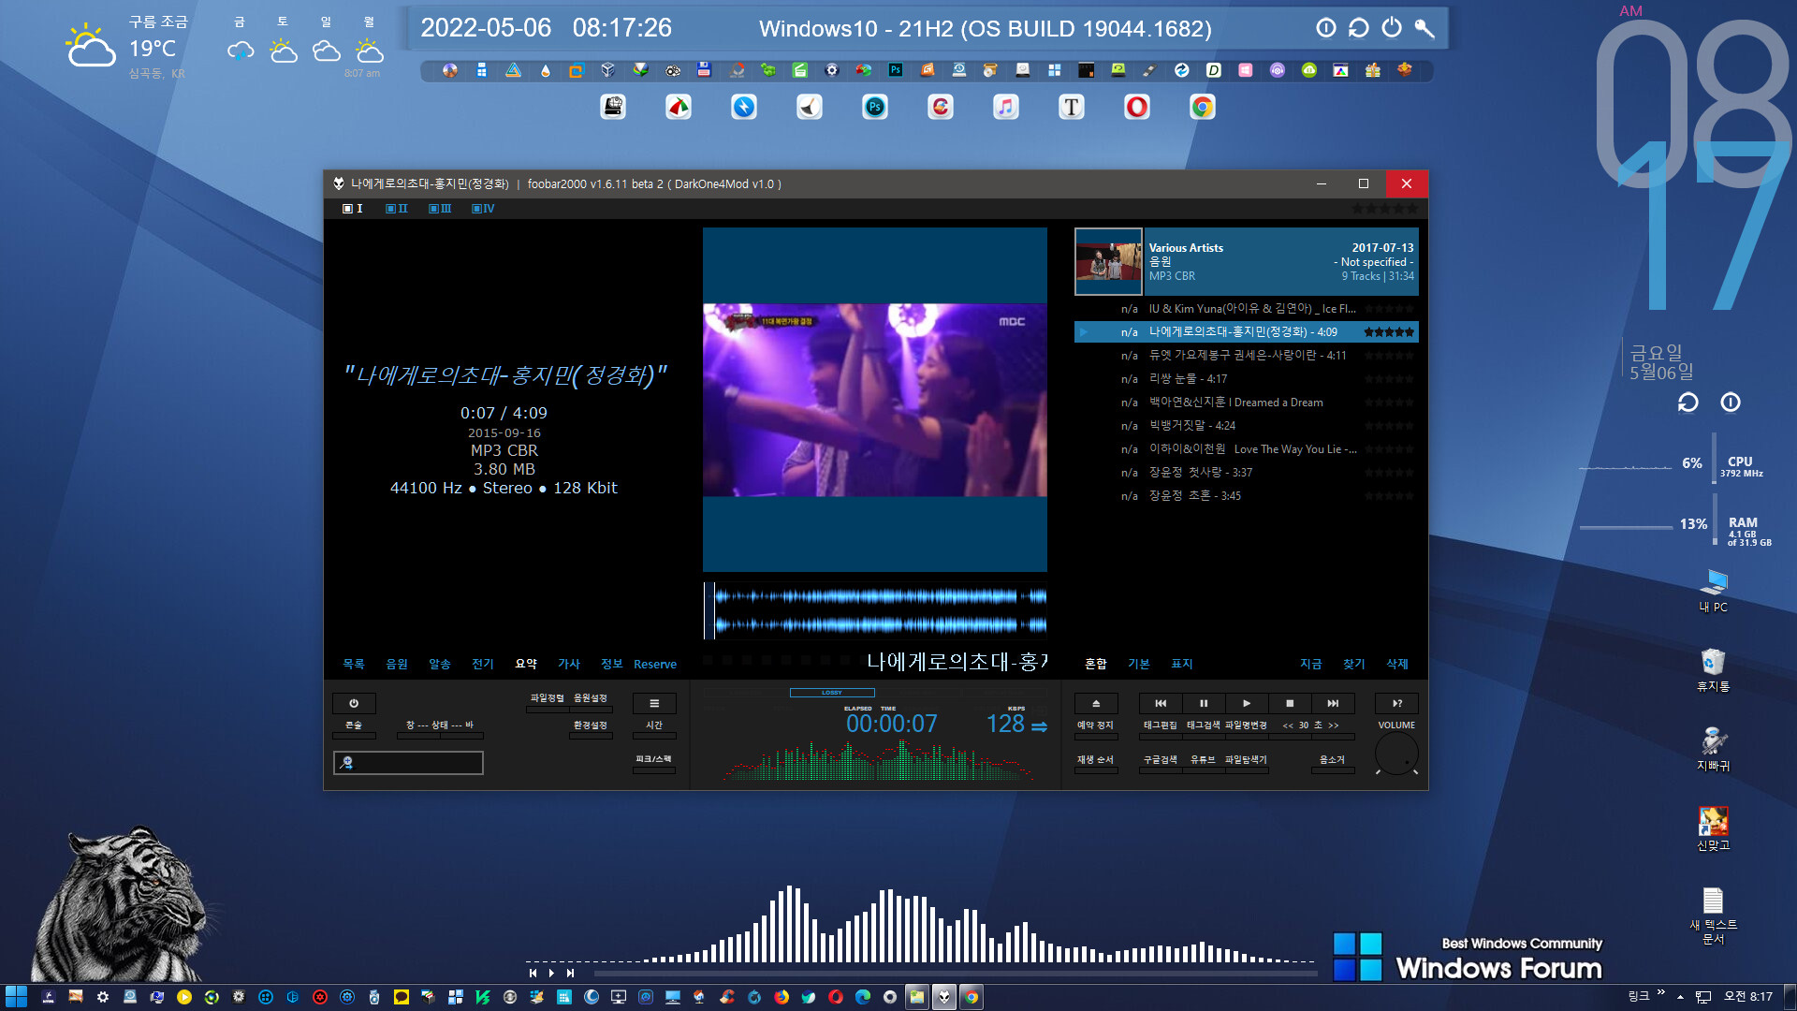The image size is (1797, 1011).
Task: Switch to layout III view
Action: click(x=440, y=209)
